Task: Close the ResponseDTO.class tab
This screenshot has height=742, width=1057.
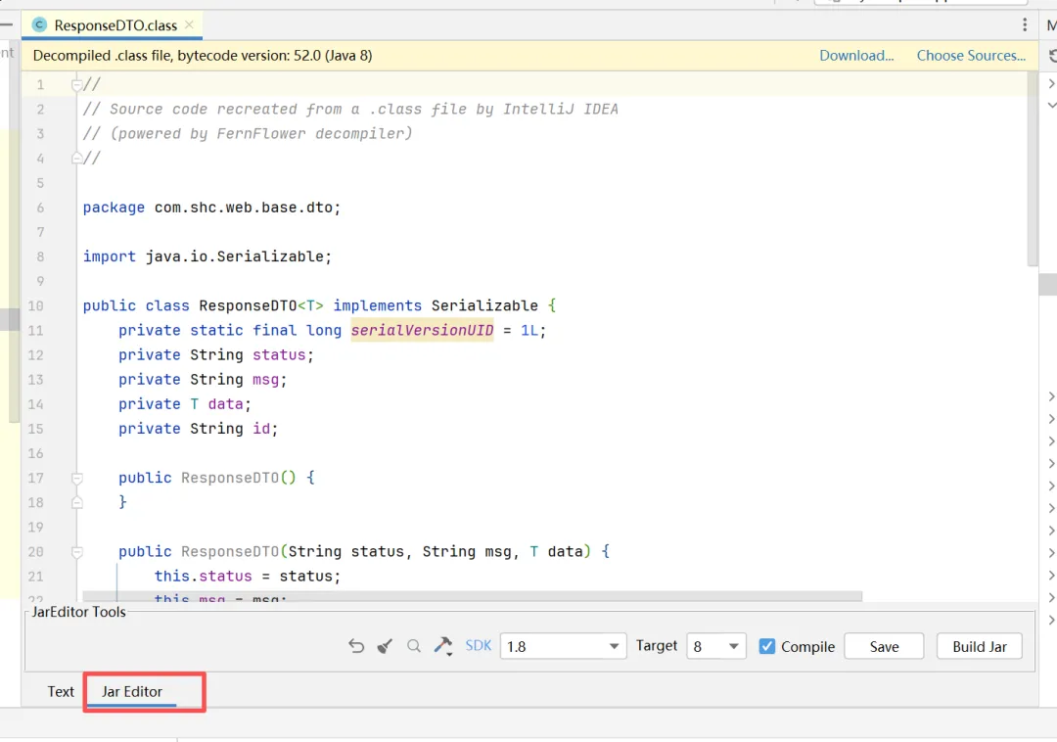Action: coord(190,24)
